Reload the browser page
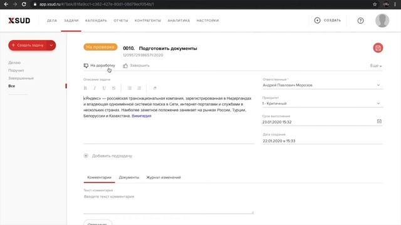This screenshot has width=401, height=225. point(24,4)
